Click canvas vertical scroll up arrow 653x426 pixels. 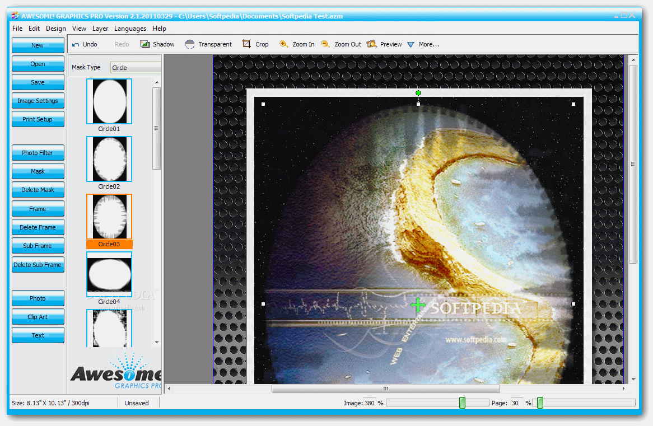633,60
